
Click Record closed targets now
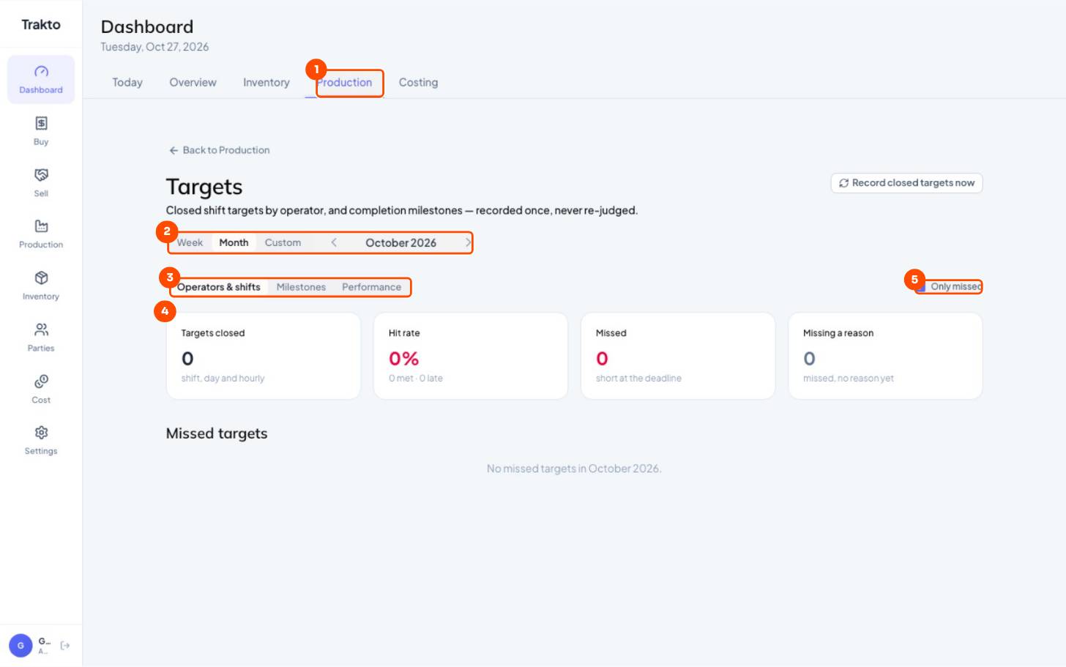tap(906, 183)
